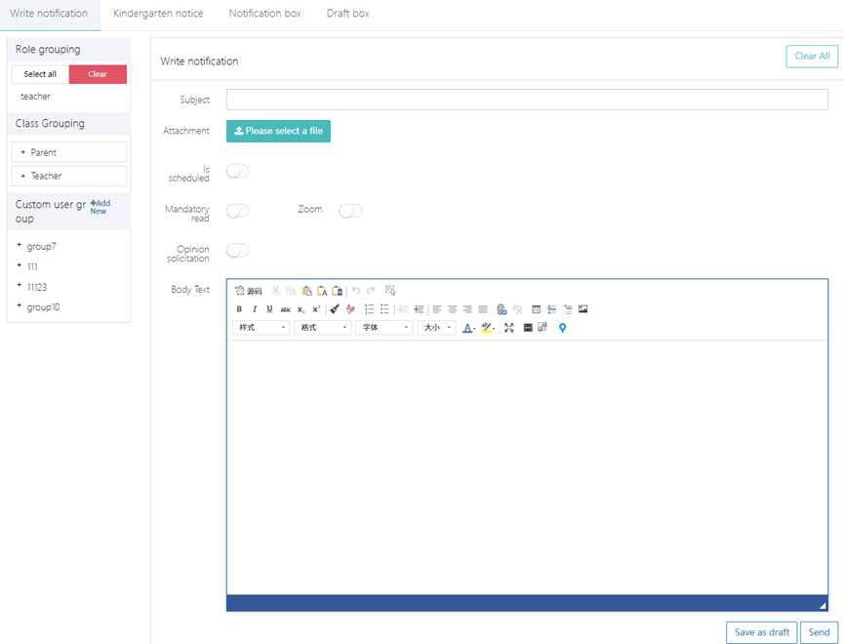Click the blue map location pin icon
Image resolution: width=844 pixels, height=644 pixels.
pyautogui.click(x=562, y=328)
